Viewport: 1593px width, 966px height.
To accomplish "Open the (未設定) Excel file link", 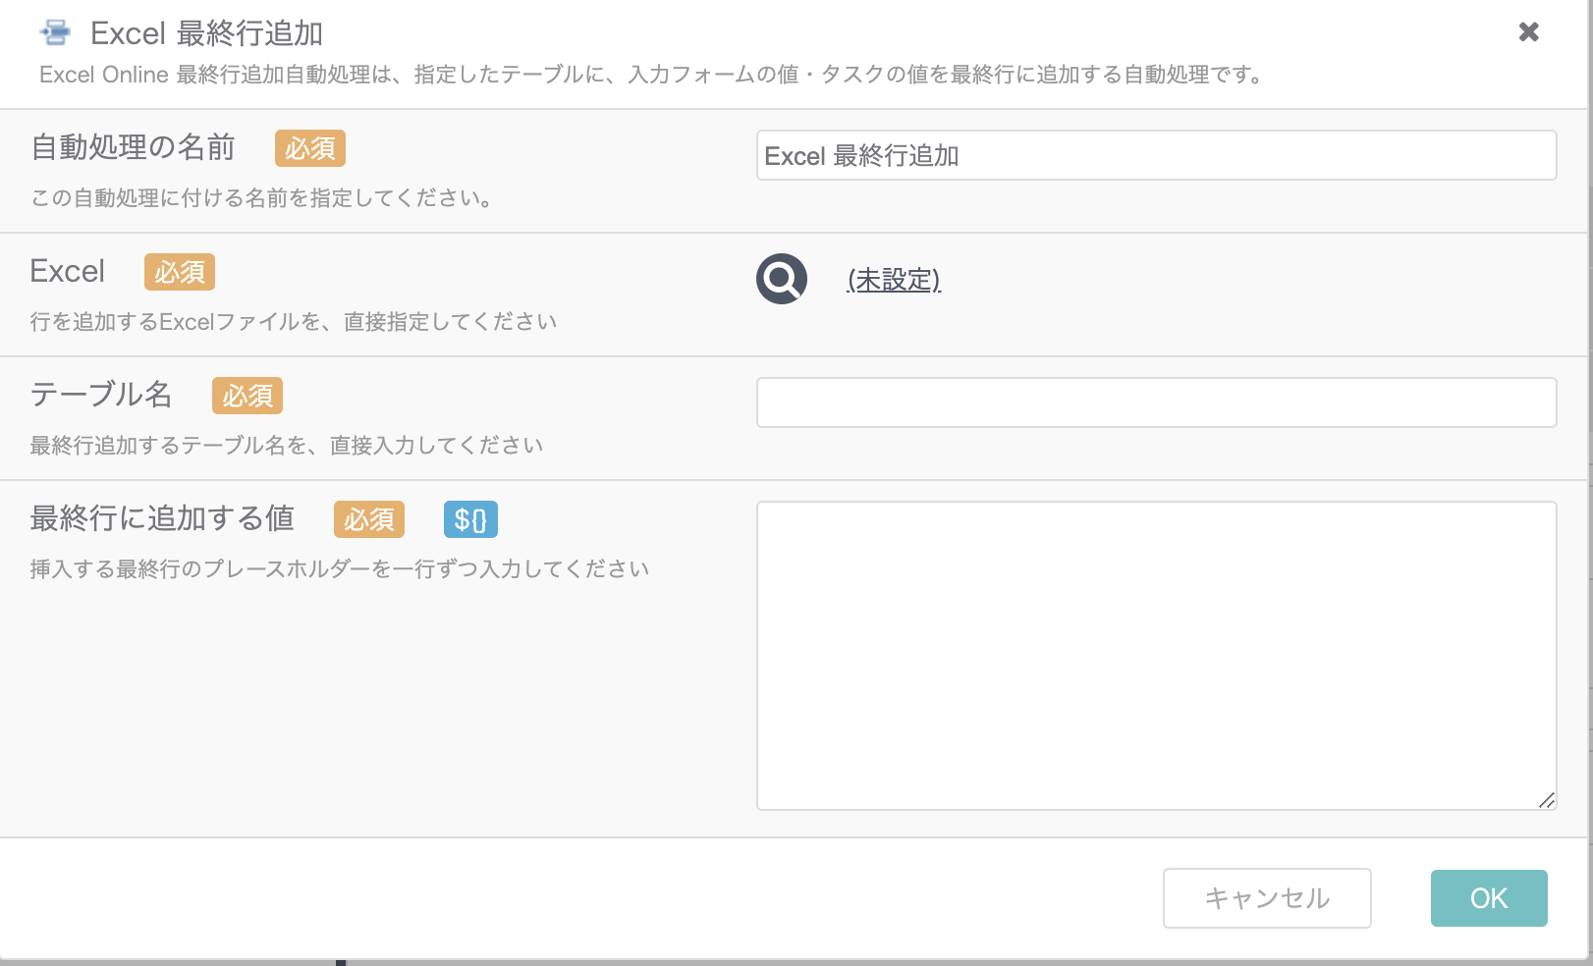I will (894, 280).
